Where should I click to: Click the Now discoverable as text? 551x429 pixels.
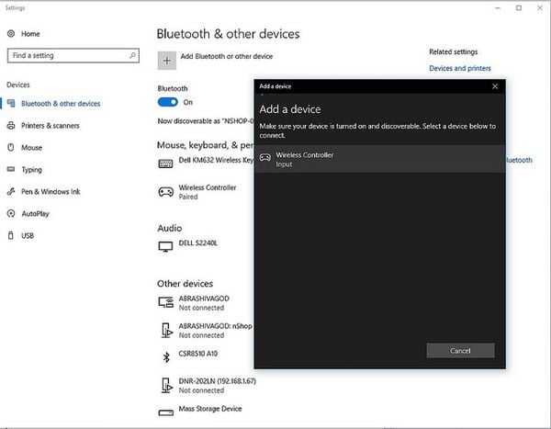click(206, 121)
